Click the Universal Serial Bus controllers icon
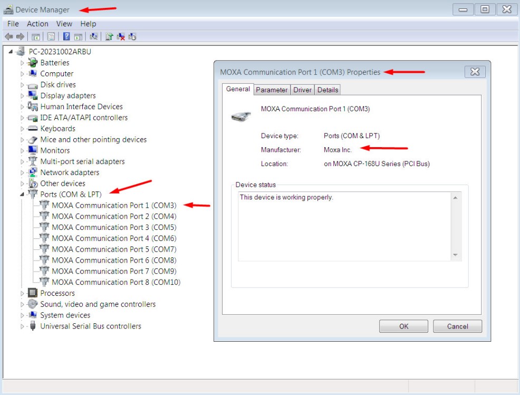Image resolution: width=520 pixels, height=395 pixels. (x=33, y=326)
